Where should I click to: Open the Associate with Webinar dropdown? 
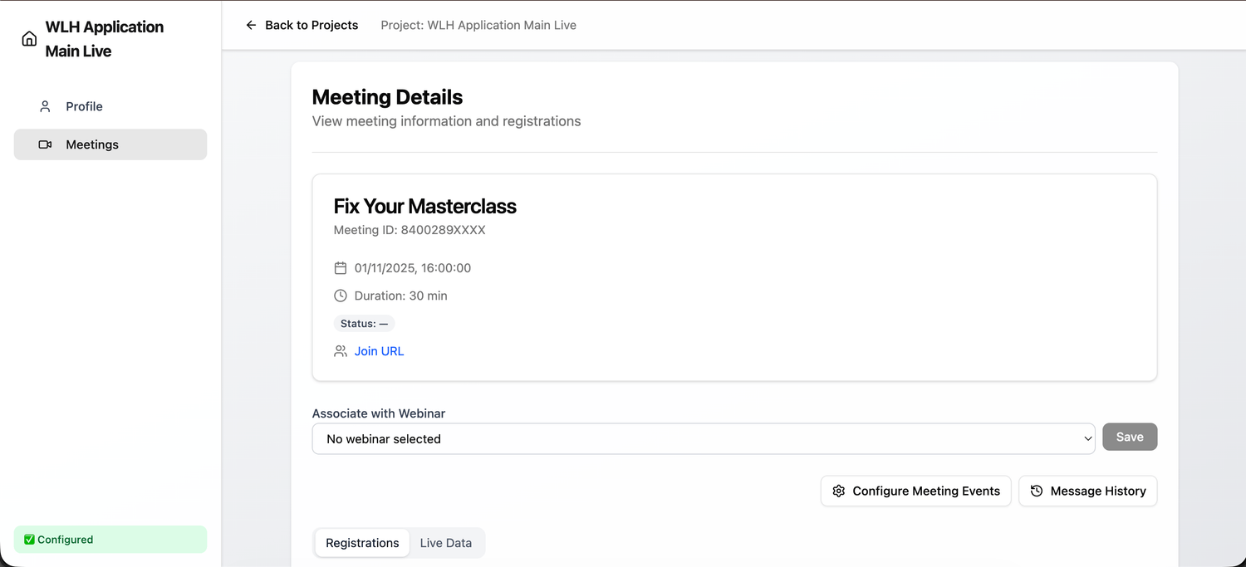tap(703, 438)
